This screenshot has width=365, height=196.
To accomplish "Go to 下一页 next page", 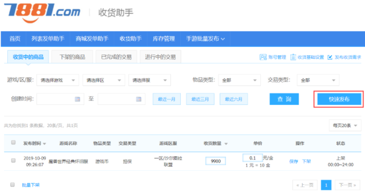I will 348,185.
